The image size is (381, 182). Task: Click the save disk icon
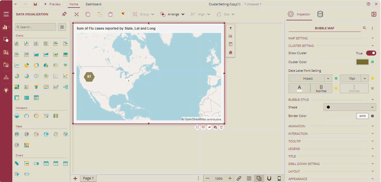(x=35, y=4)
